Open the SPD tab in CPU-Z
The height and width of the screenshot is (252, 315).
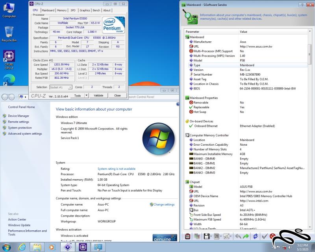(73, 10)
